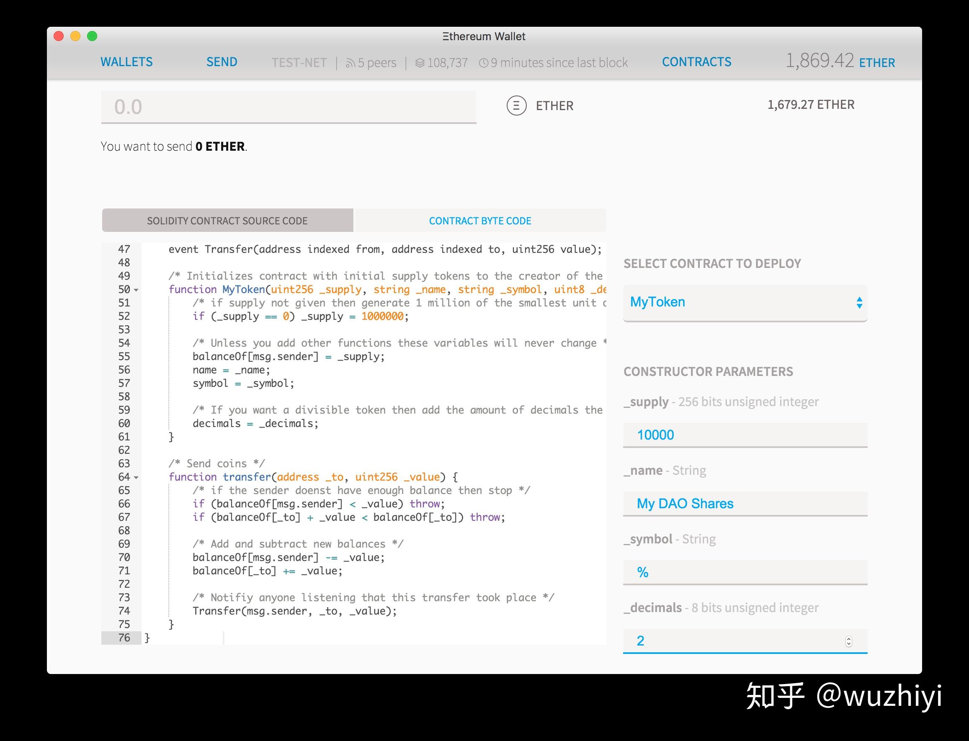This screenshot has width=969, height=741.
Task: Click the event Transfer line at 47
Action: coord(385,249)
